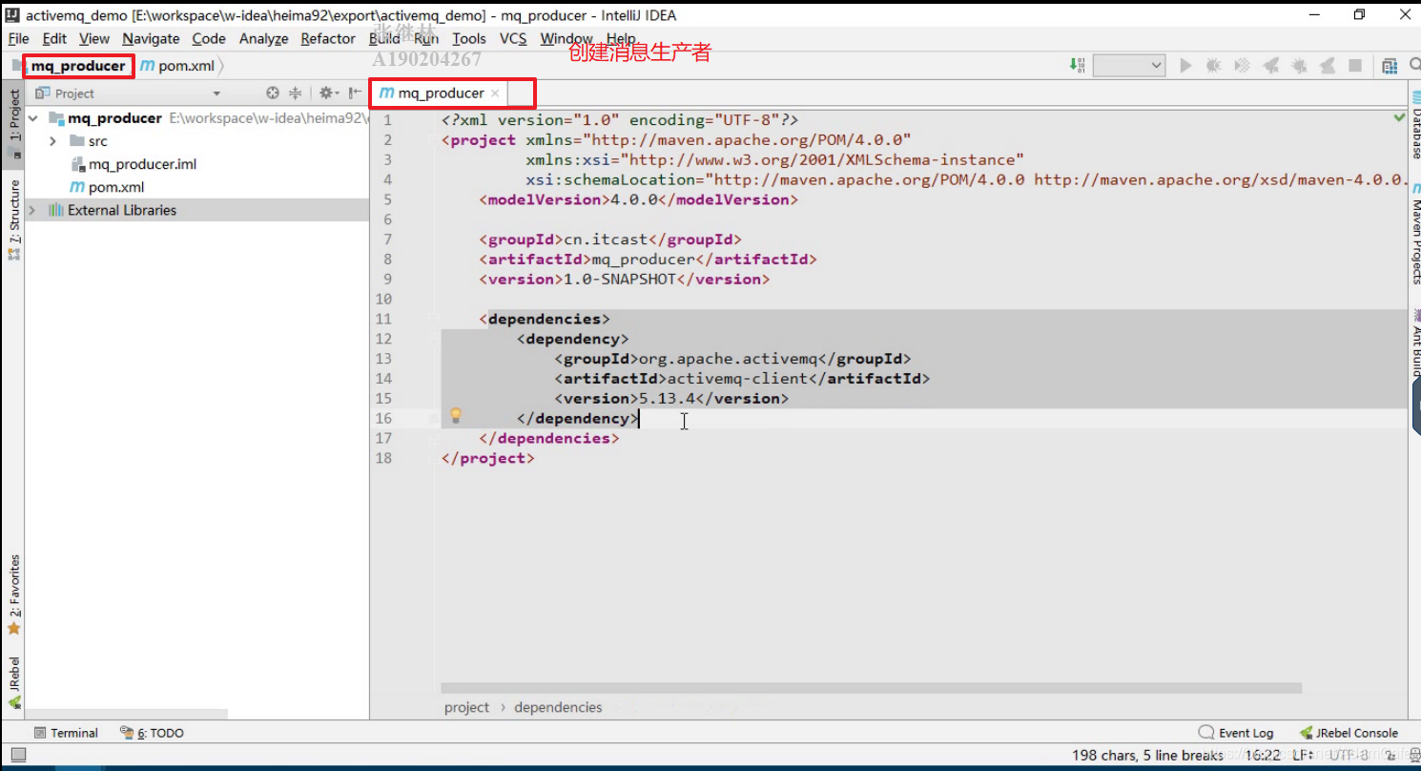Open the Analyze menu
Viewport: 1421px width, 771px height.
click(263, 38)
